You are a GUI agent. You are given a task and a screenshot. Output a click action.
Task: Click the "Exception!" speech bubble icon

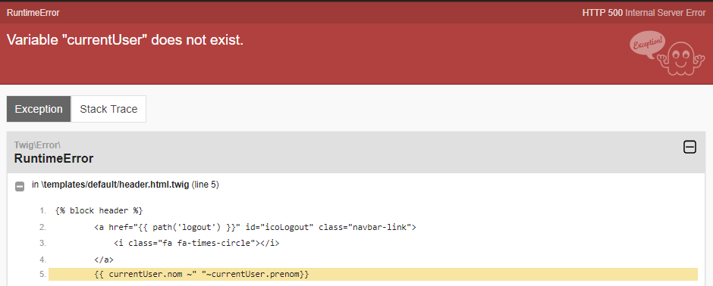[x=646, y=45]
